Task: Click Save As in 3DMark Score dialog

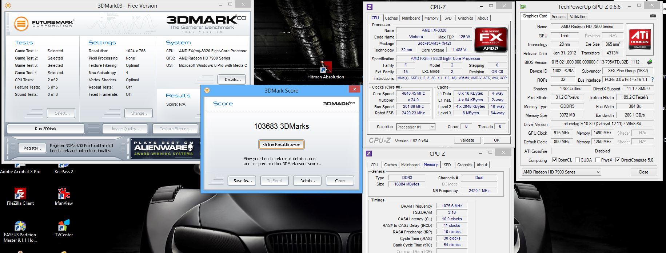Action: pyautogui.click(x=242, y=181)
